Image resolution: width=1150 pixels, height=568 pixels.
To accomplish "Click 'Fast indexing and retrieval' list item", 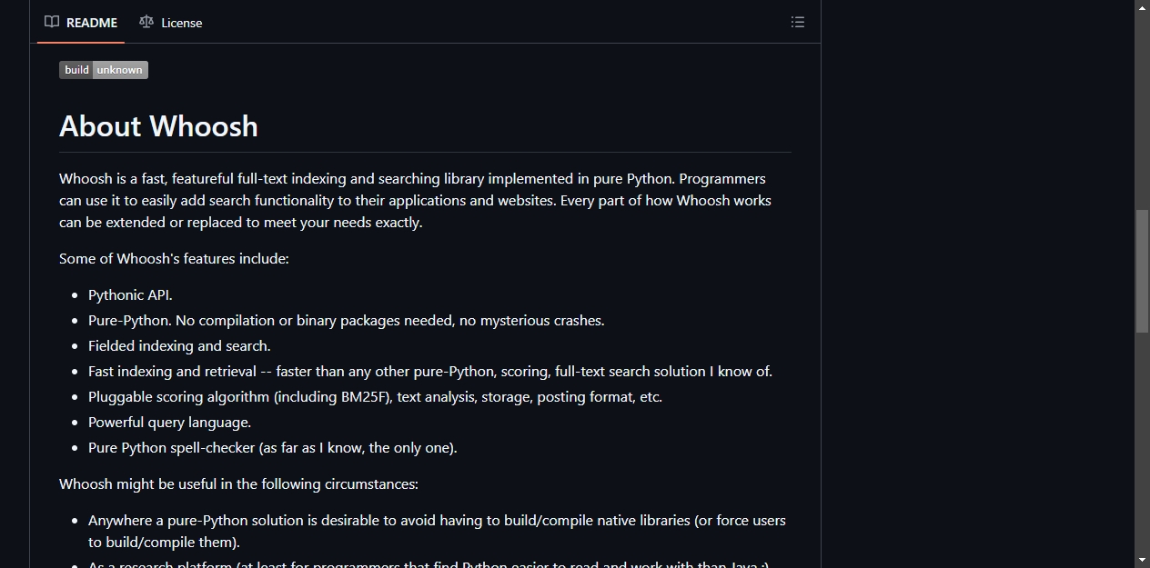I will pyautogui.click(x=430, y=372).
